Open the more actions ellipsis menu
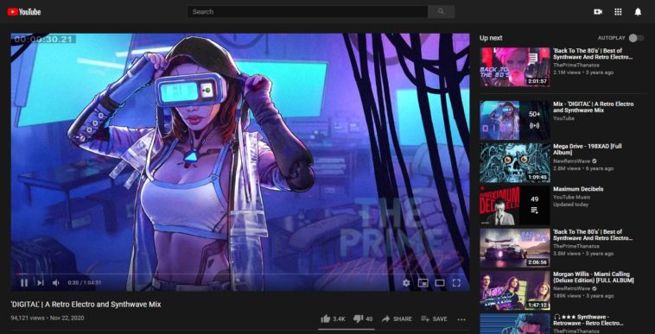 (461, 319)
